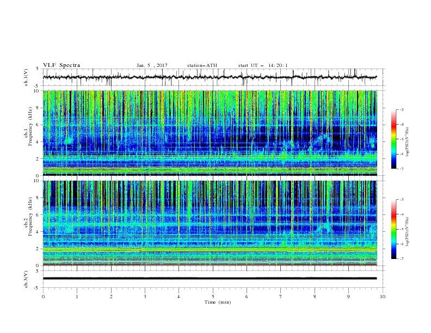Click the "-7" tick on ch.1 color bar
This screenshot has height=333, width=431.
coord(402,169)
